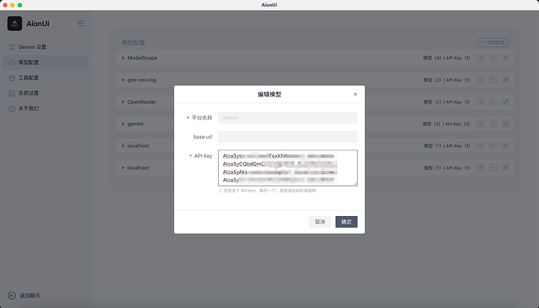Expand the ModelScope row
Image resolution: width=539 pixels, height=308 pixels.
pos(123,58)
